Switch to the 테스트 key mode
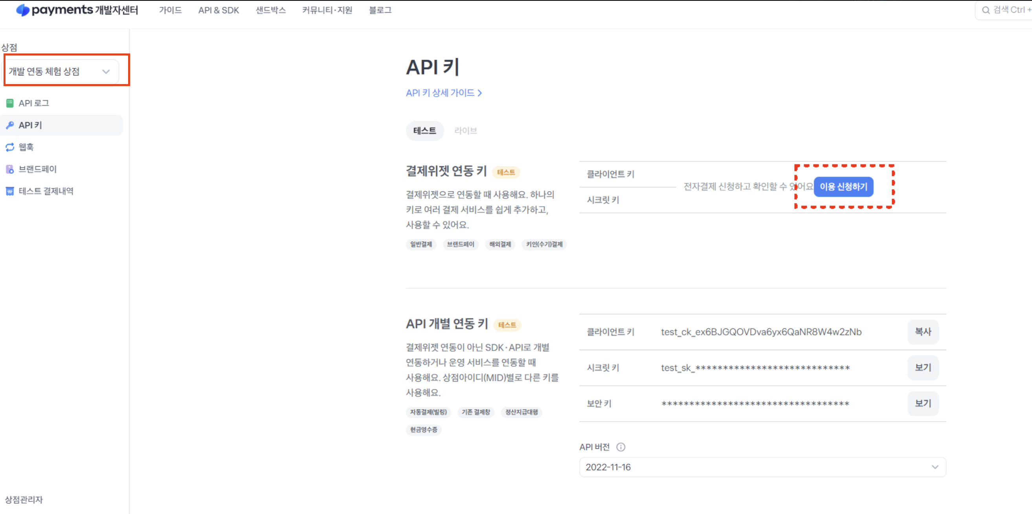Image resolution: width=1032 pixels, height=514 pixels. (x=425, y=131)
